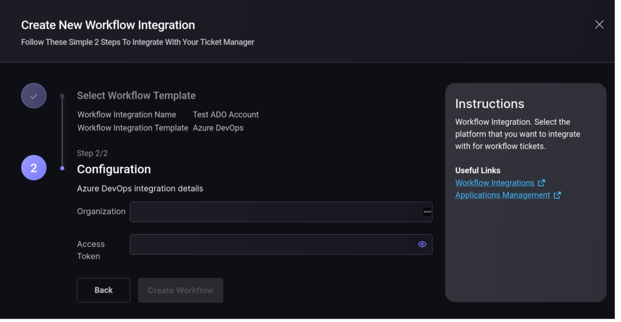Open external link icon beside Workflow Integrations
621x322 pixels.
pyautogui.click(x=542, y=183)
